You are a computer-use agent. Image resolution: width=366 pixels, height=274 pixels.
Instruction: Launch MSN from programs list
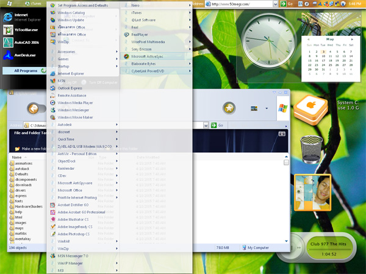click(x=62, y=81)
